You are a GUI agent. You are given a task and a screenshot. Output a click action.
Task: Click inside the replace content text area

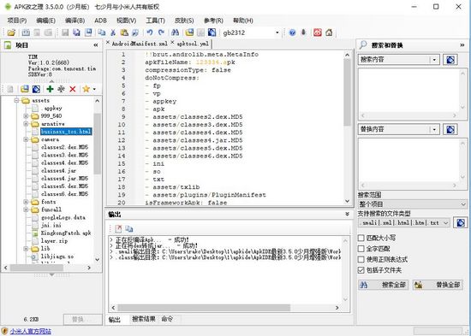[409, 161]
